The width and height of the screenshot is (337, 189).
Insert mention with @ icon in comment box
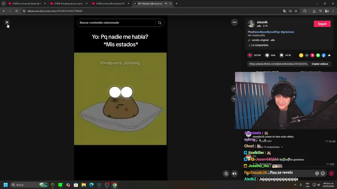pyautogui.click(x=317, y=174)
